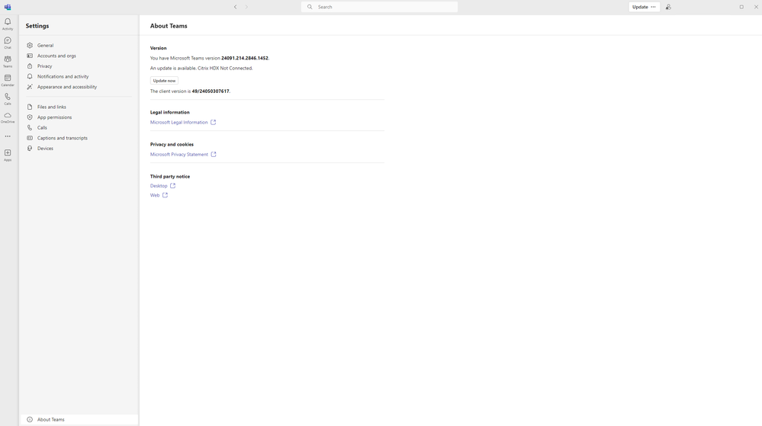Screen dimensions: 762x426
Task: Go forward with the right arrow
Action: 246,7
